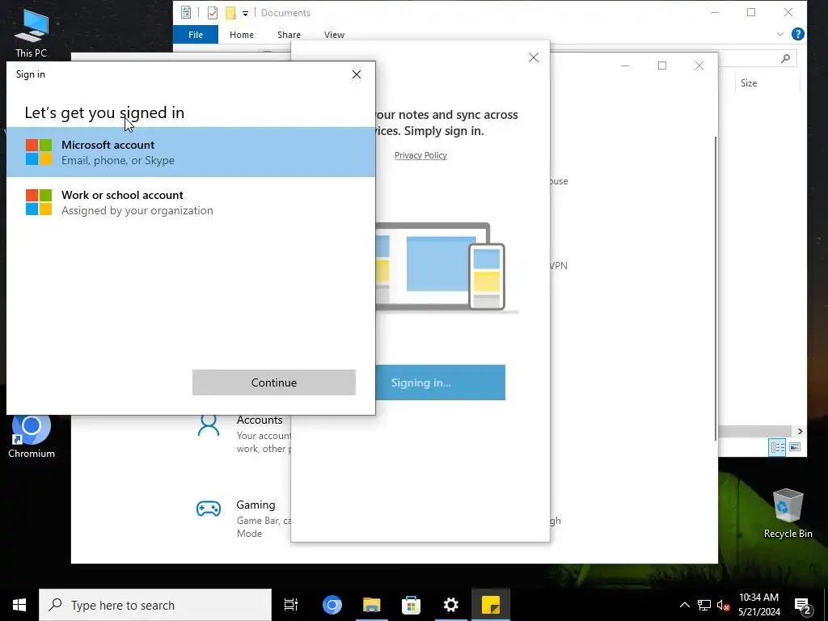Viewport: 828px width, 621px height.
Task: Open Chromium desktop shortcut
Action: pyautogui.click(x=32, y=436)
